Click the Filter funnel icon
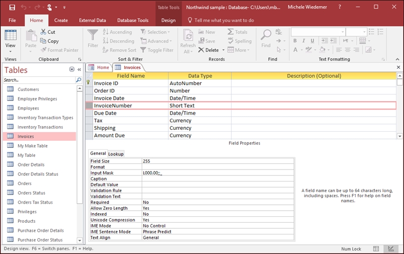 point(92,35)
